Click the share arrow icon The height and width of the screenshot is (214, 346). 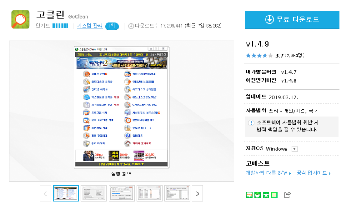click(287, 195)
